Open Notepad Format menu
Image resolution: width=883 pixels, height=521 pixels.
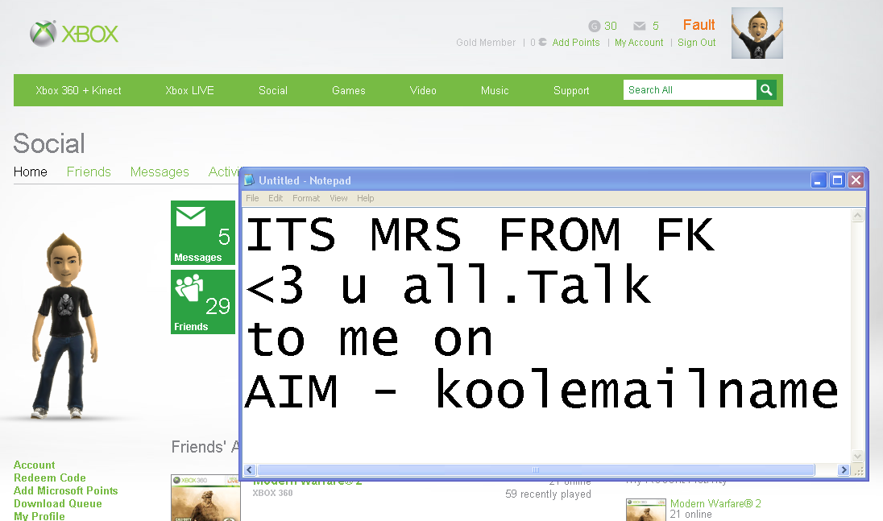[x=306, y=198]
